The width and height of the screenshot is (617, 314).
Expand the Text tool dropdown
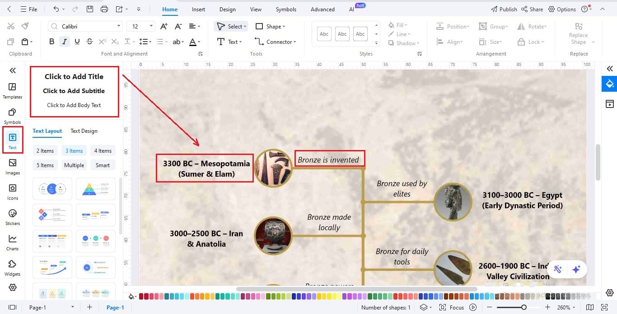[x=240, y=42]
